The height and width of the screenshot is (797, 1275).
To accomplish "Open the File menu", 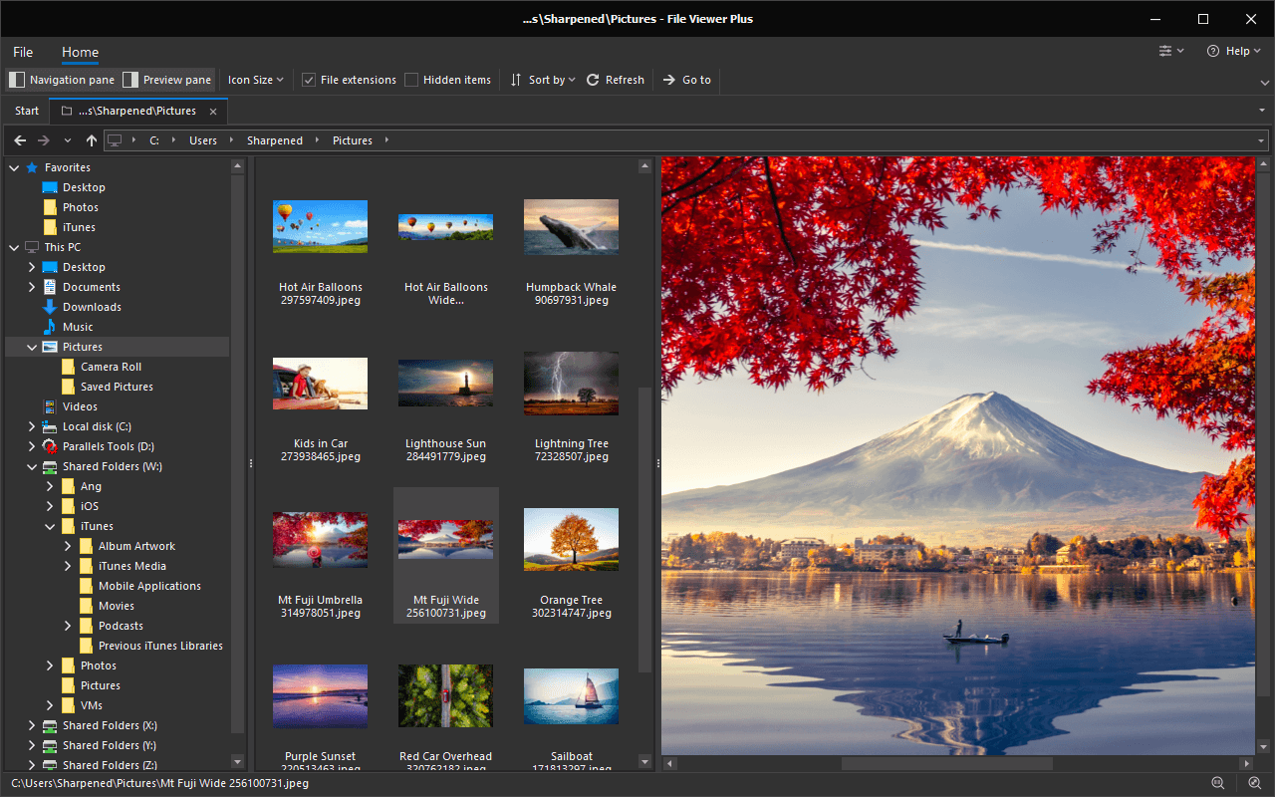I will point(23,52).
